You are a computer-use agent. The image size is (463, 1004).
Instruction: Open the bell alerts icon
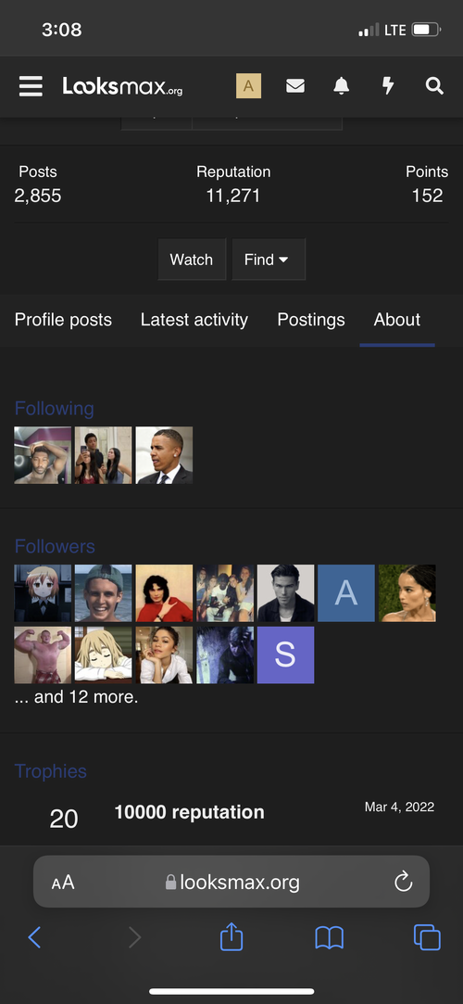point(342,86)
